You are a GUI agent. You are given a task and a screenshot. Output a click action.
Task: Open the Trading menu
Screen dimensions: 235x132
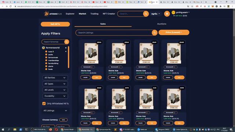(94, 14)
